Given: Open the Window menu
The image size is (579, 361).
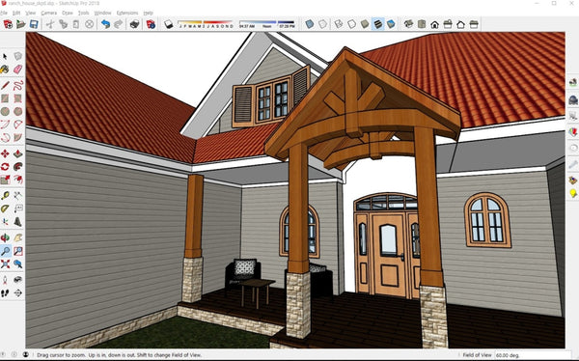Looking at the screenshot, I should pos(102,13).
